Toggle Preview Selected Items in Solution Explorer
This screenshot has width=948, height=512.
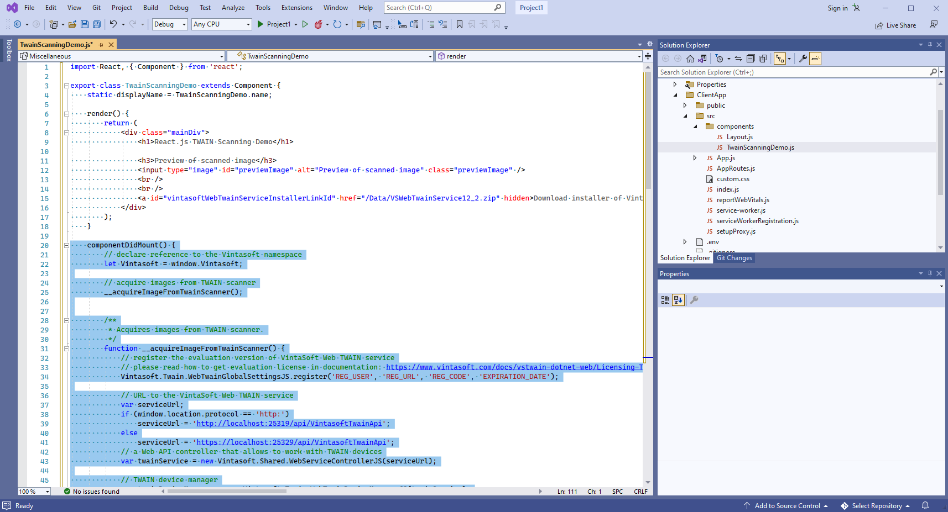815,59
